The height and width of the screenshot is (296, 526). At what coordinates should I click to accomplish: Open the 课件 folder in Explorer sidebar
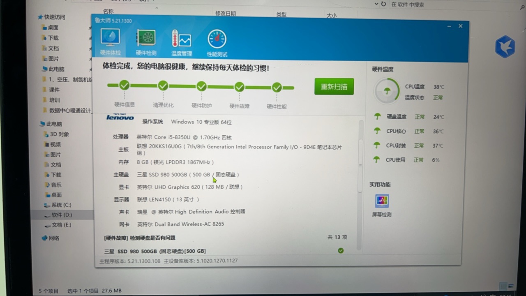tap(51, 90)
